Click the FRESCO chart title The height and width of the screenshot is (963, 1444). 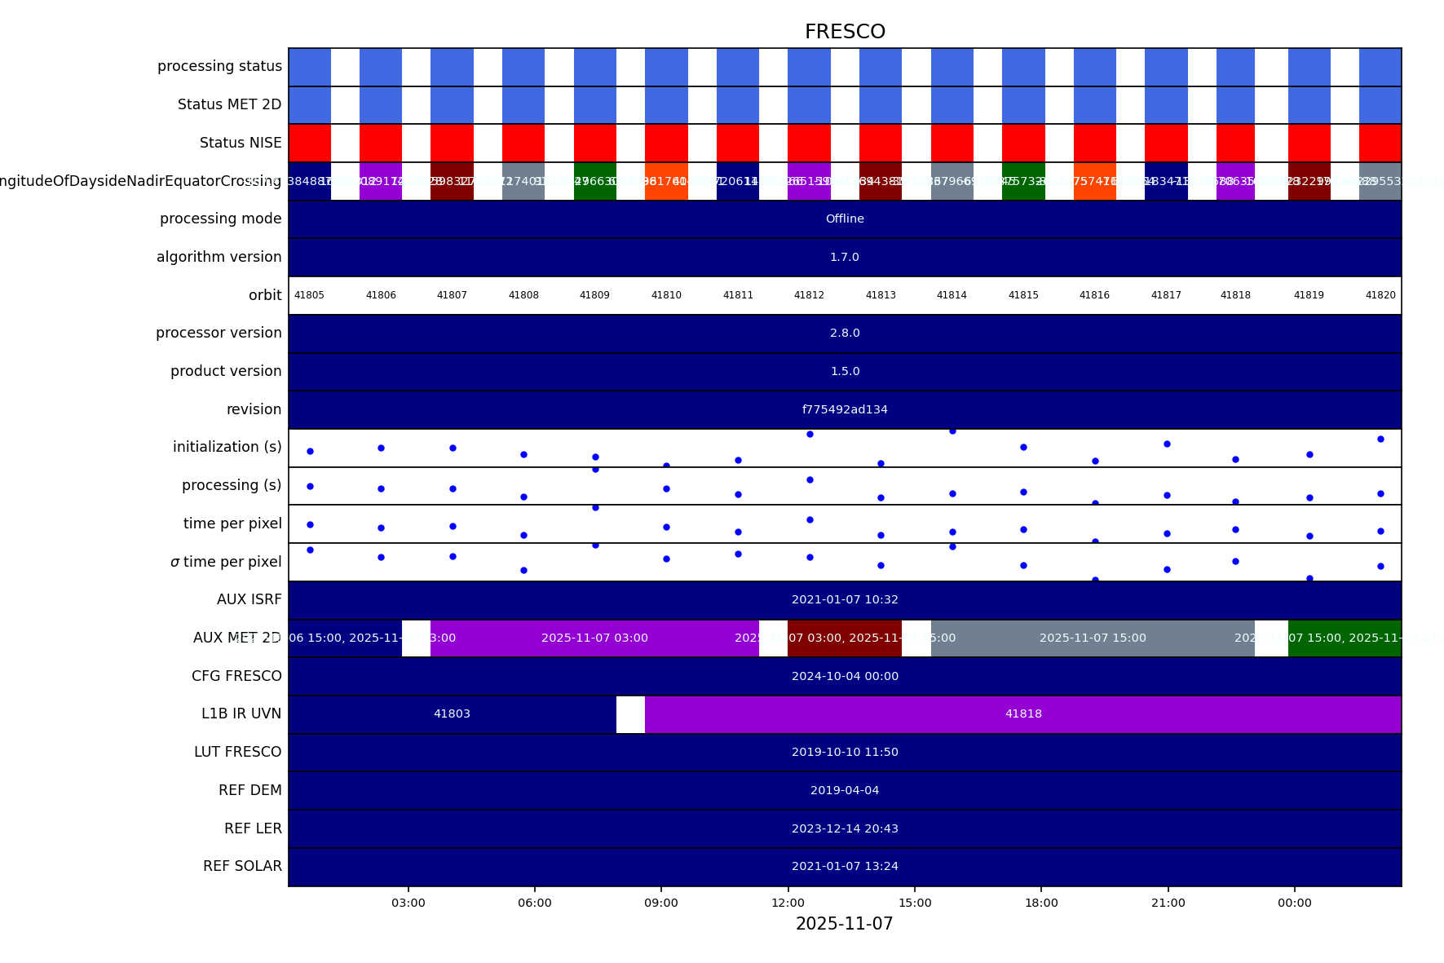[x=845, y=32]
